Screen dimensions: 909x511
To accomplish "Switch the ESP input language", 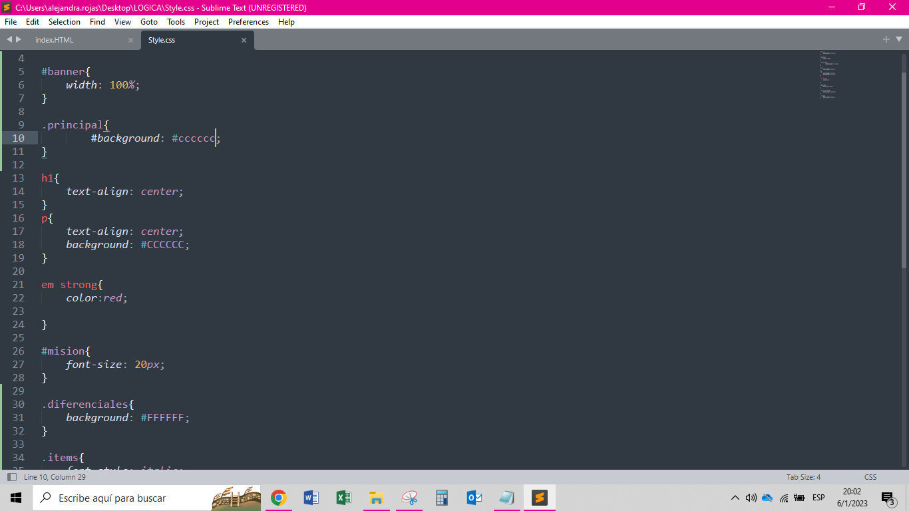I will (818, 498).
